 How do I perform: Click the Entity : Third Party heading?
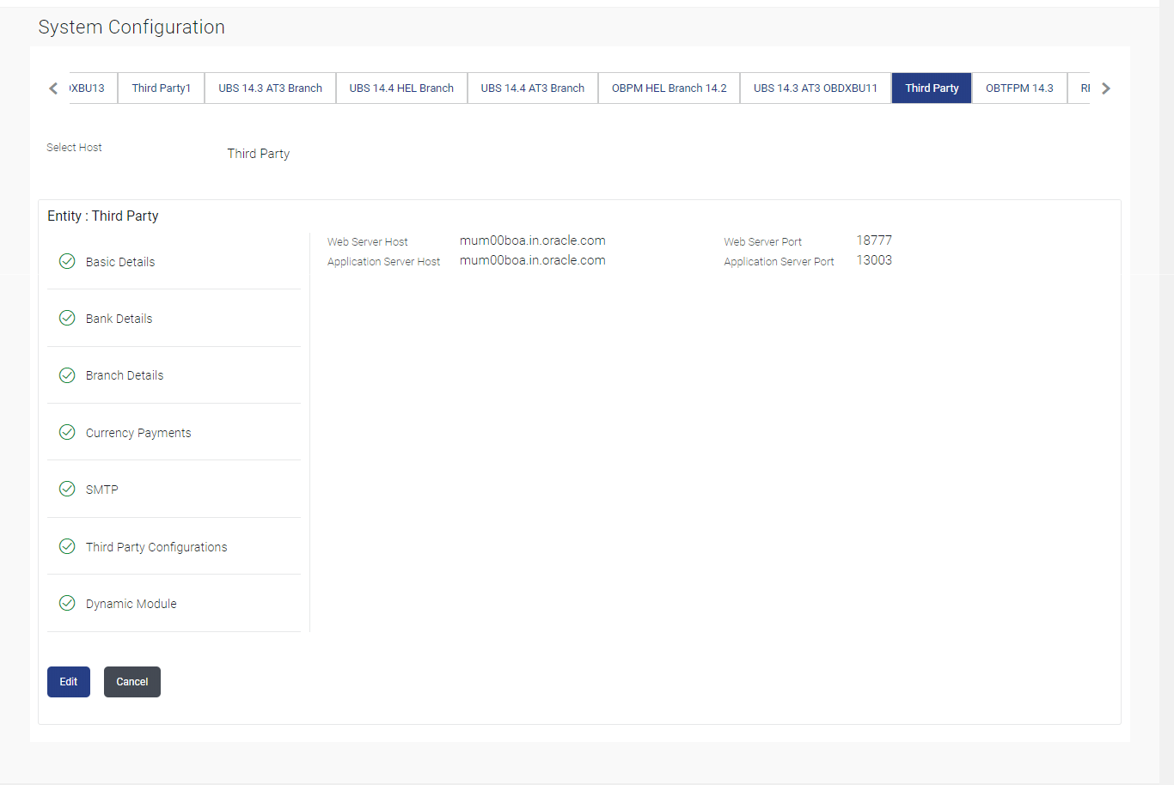pyautogui.click(x=103, y=216)
